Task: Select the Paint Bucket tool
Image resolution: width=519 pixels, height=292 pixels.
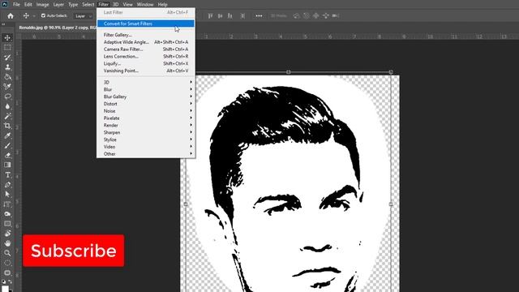Action: click(x=7, y=77)
